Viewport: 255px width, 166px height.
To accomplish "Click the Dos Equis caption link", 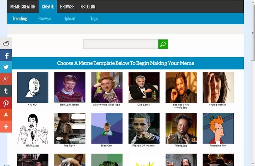I will (143, 105).
